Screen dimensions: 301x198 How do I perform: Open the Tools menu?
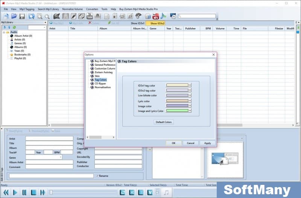pyautogui.click(x=104, y=9)
